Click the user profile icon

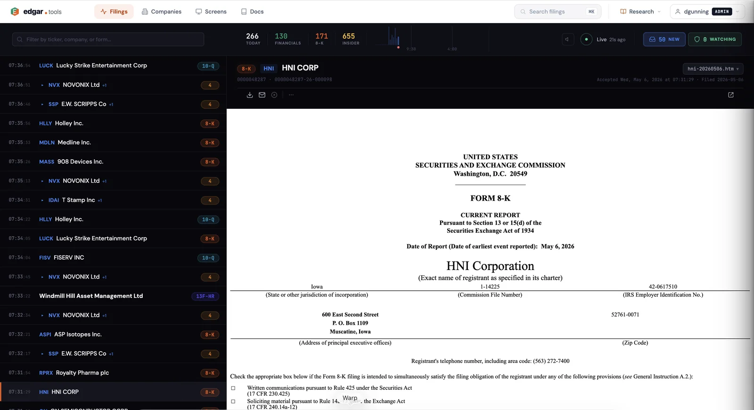tap(678, 11)
